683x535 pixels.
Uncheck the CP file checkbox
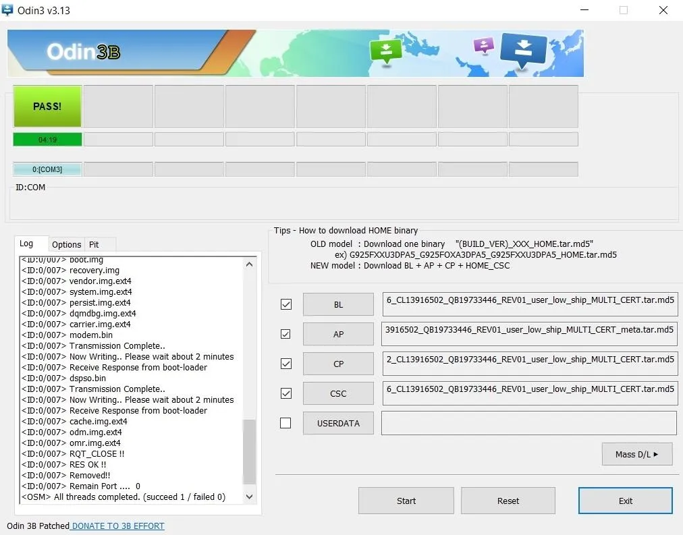285,364
